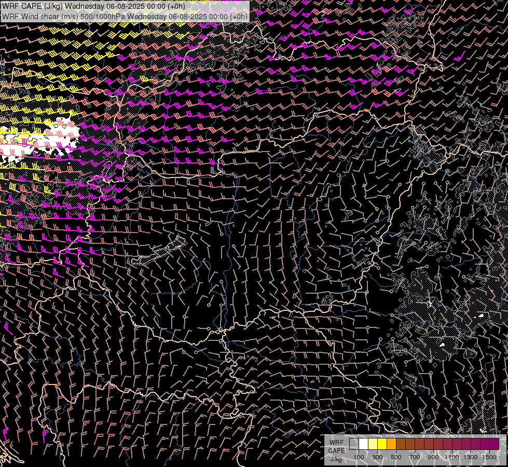This screenshot has width=508, height=467.
Task: Select the final purple swatch above 1500
Action: 495,444
